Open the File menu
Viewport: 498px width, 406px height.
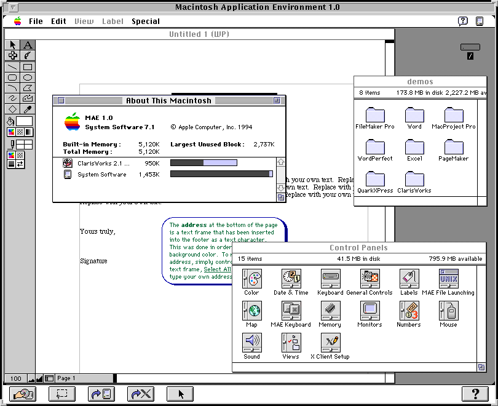[x=36, y=22]
